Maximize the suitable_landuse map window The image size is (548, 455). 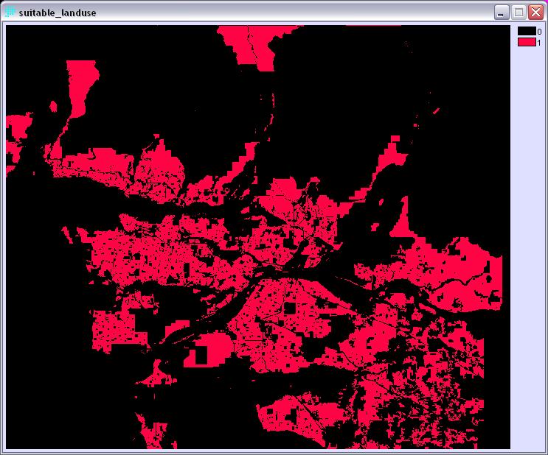[x=518, y=13]
